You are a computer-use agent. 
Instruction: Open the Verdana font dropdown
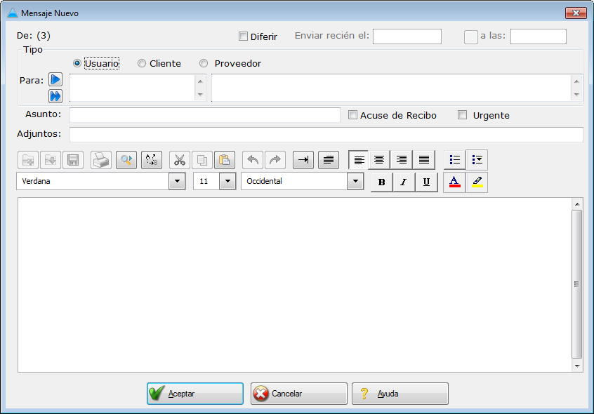coord(176,182)
